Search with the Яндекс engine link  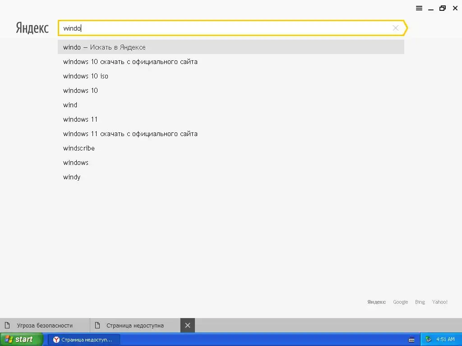point(376,302)
